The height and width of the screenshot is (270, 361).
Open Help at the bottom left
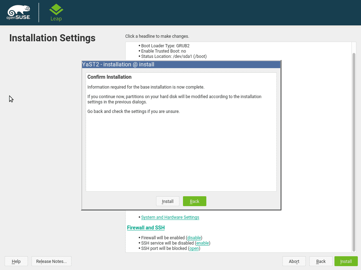(x=16, y=261)
